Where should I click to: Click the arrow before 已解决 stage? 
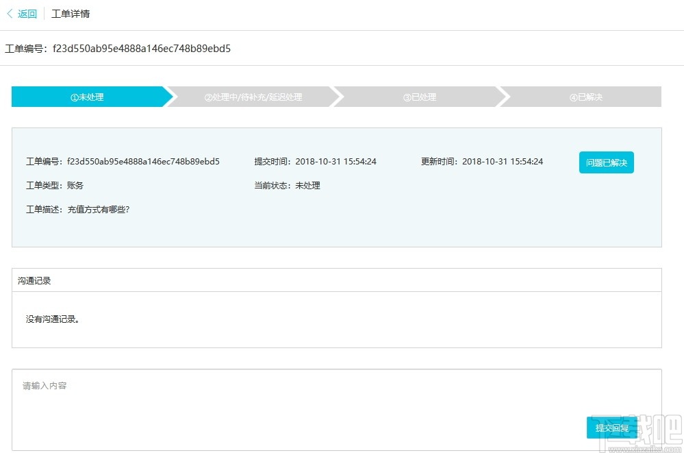pos(504,97)
